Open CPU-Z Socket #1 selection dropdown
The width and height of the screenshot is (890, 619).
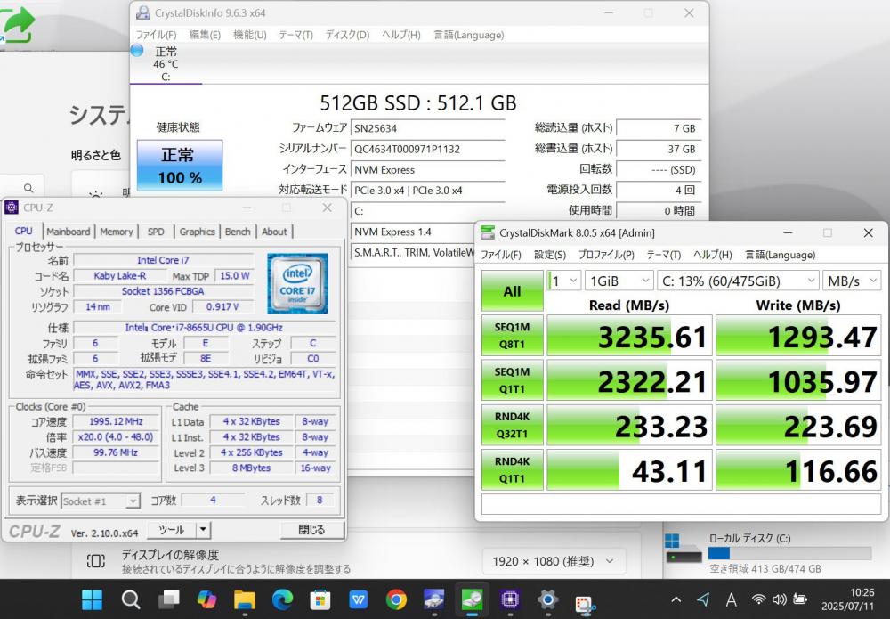(100, 501)
